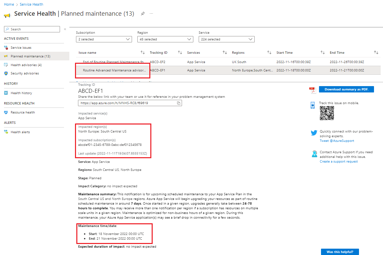Click the Health alerts icon

pyautogui.click(x=6, y=132)
